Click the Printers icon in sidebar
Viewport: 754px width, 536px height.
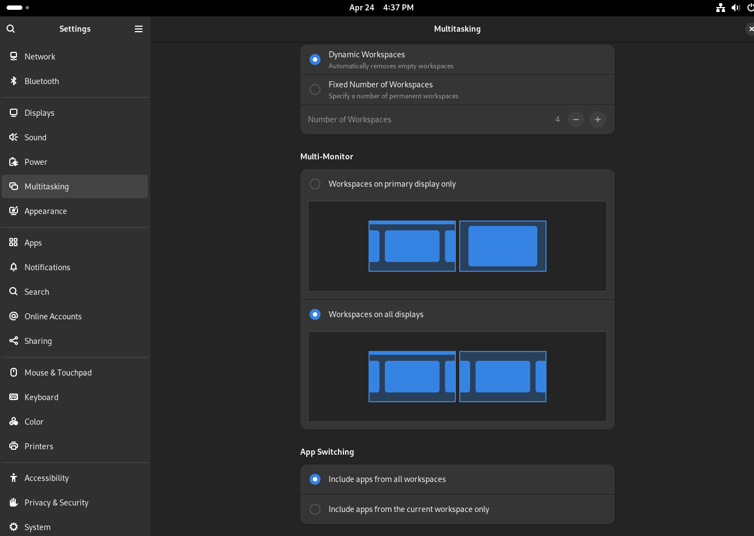[14, 446]
